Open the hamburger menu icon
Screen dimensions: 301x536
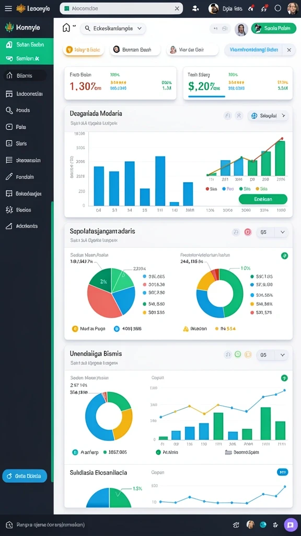(8, 8)
